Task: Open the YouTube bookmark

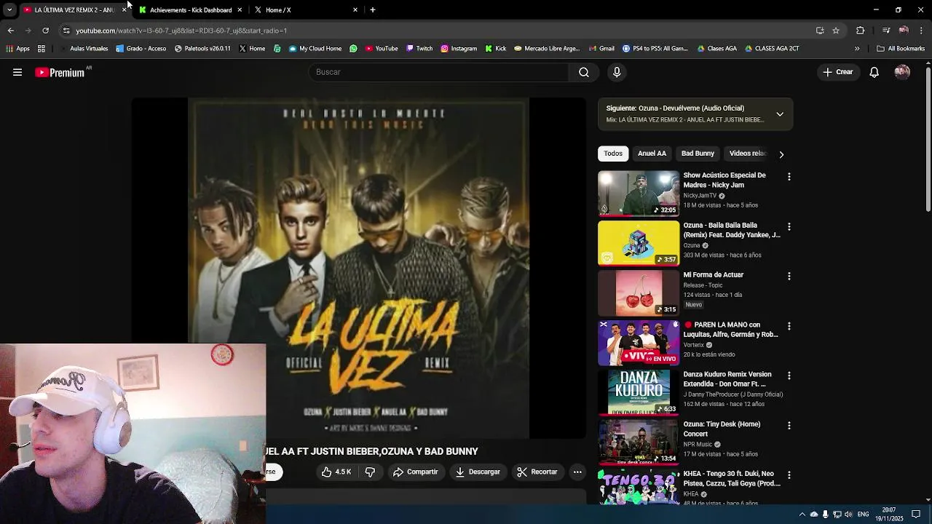Action: coord(382,49)
